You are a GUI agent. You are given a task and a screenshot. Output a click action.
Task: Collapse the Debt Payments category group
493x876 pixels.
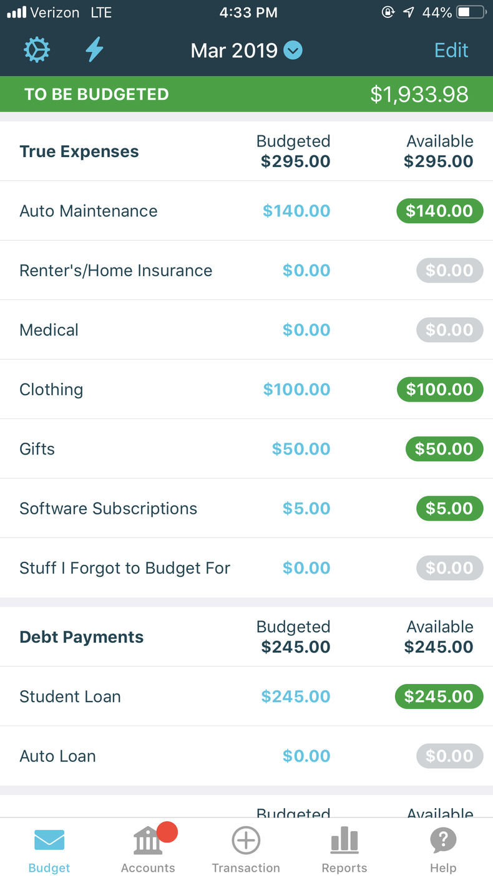click(82, 637)
